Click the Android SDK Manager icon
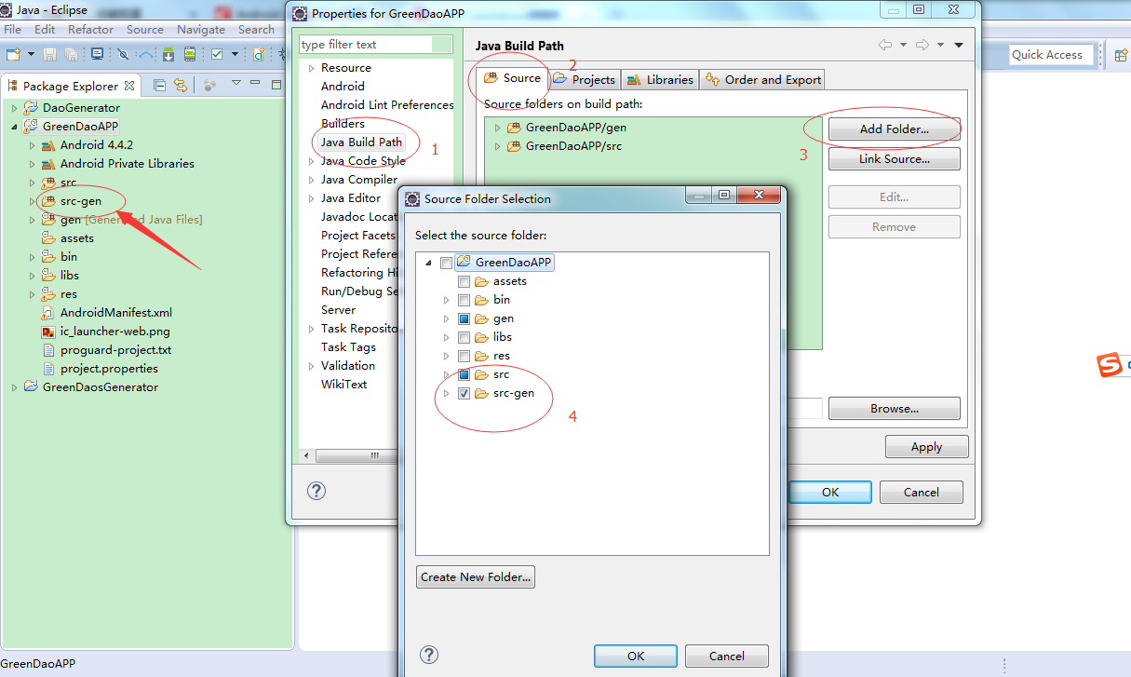The image size is (1131, 677). point(170,54)
